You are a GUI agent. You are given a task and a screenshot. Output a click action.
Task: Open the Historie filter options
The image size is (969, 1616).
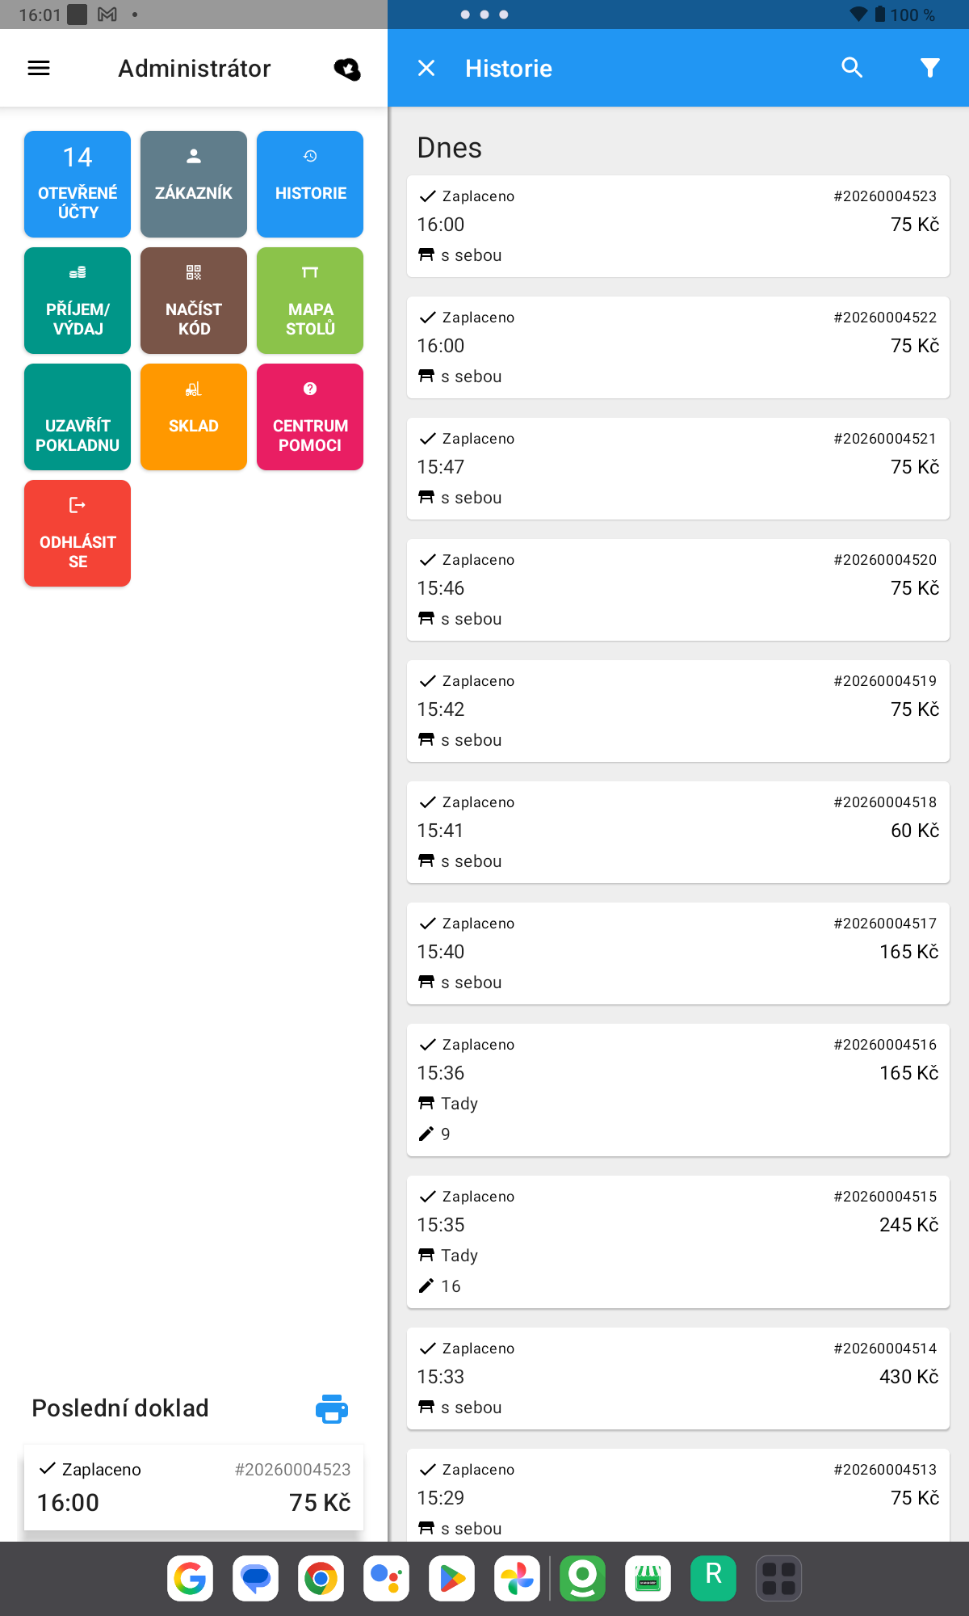[929, 68]
